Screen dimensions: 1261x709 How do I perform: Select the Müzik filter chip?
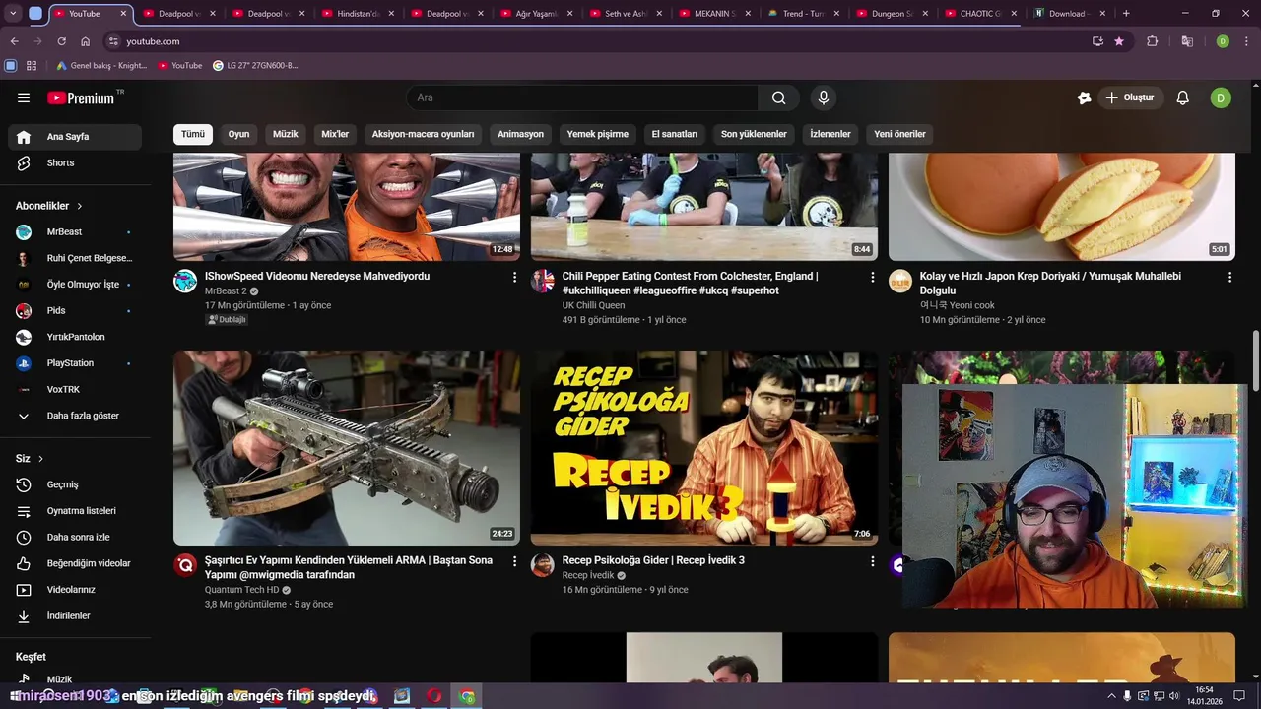[x=285, y=134]
